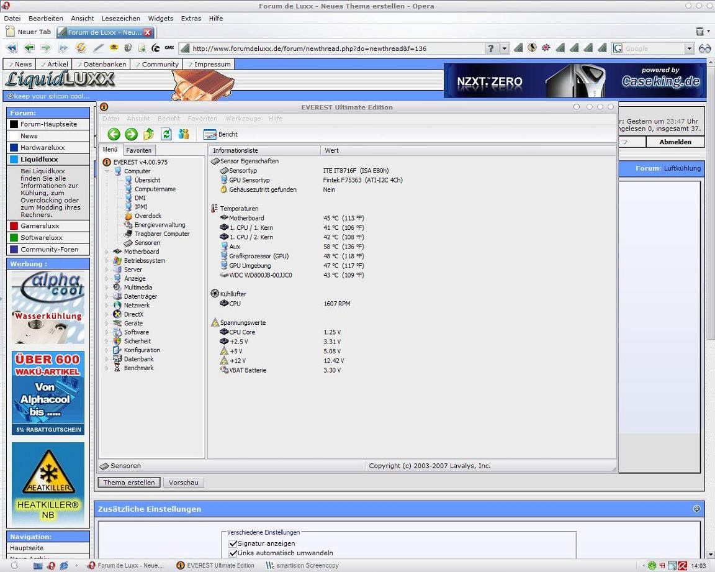Click Opera's fast forward icon

pyautogui.click(x=63, y=48)
